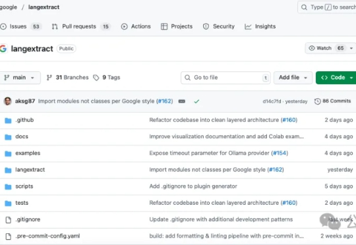Open the d14c7fd commit hash
Image resolution: width=356 pixels, height=245 pixels.
[x=272, y=101]
